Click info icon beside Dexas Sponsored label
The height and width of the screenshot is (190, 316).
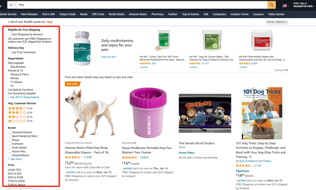pos(135,143)
